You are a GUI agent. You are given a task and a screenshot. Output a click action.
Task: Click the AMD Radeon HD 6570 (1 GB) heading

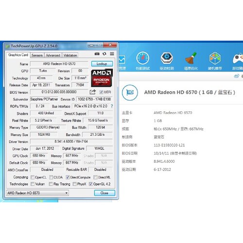190,92
